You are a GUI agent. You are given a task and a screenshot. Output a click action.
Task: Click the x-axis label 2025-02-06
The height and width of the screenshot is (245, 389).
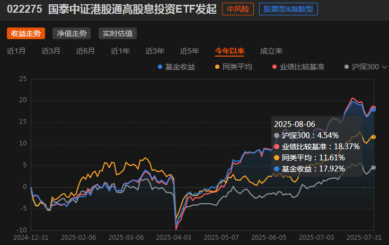coord(78,238)
